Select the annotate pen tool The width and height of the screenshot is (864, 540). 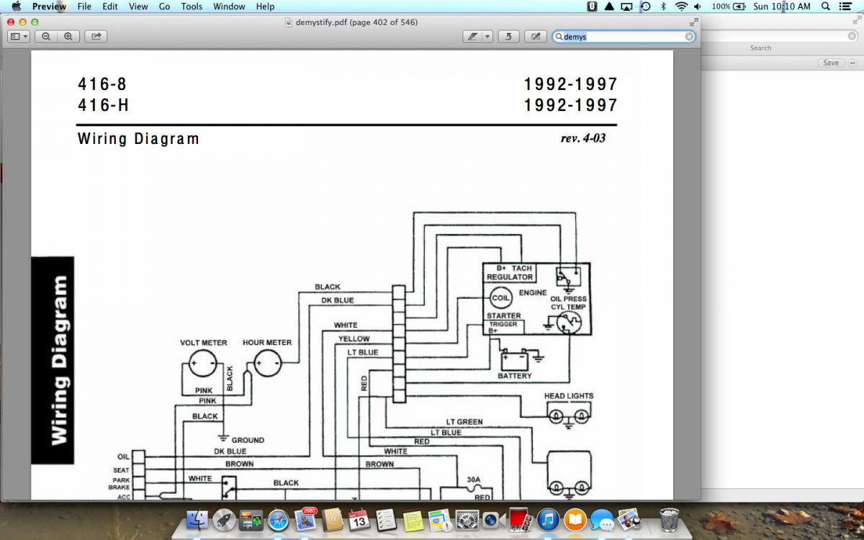coord(472,36)
